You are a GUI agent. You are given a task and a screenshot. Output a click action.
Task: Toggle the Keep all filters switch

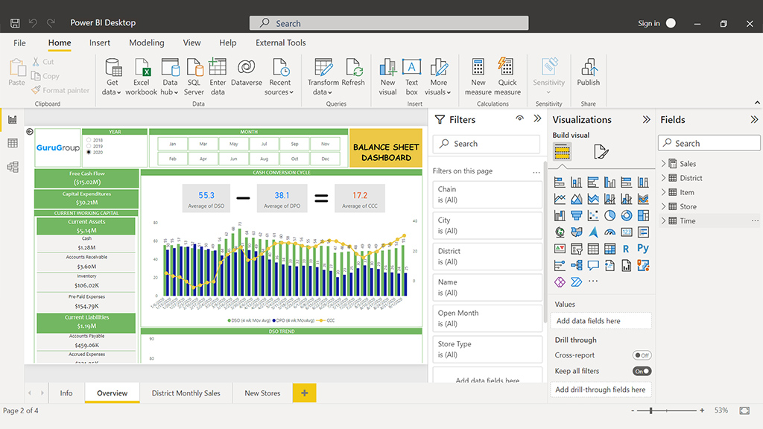tap(642, 371)
